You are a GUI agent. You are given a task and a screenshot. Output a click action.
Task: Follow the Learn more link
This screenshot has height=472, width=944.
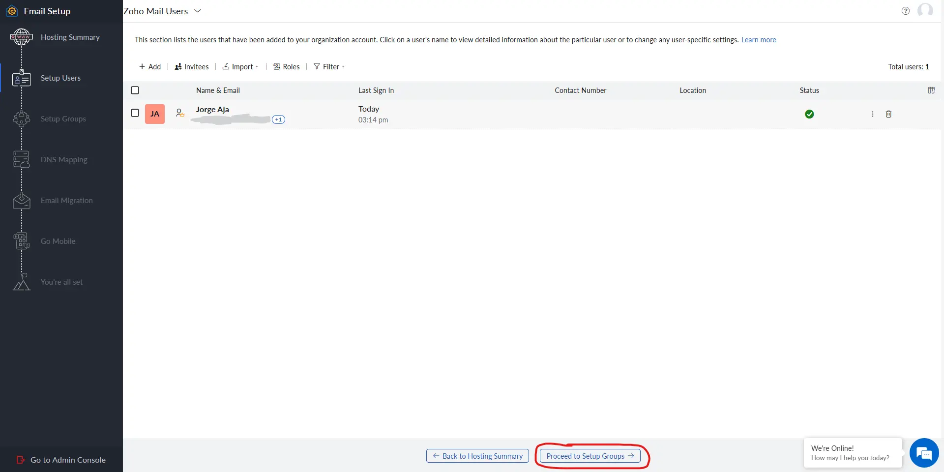click(759, 40)
